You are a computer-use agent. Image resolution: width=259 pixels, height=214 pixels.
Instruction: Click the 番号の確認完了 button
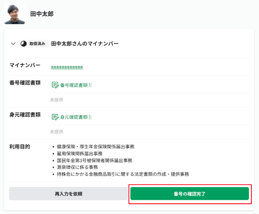click(190, 194)
